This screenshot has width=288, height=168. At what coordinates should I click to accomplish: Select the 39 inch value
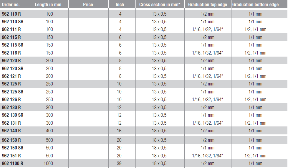pyautogui.click(x=119, y=163)
